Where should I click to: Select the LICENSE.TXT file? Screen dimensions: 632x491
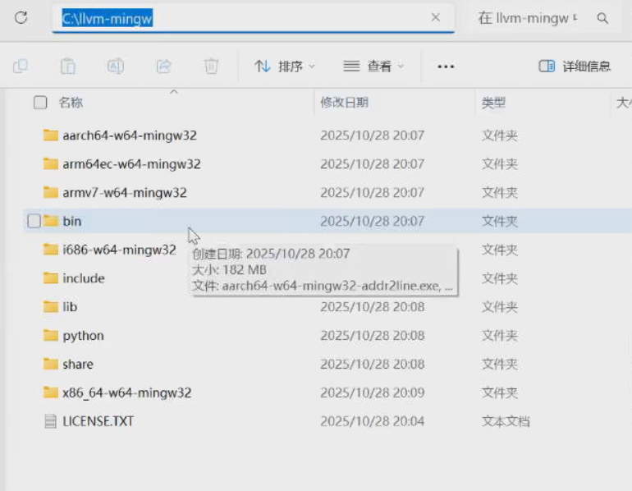coord(98,421)
